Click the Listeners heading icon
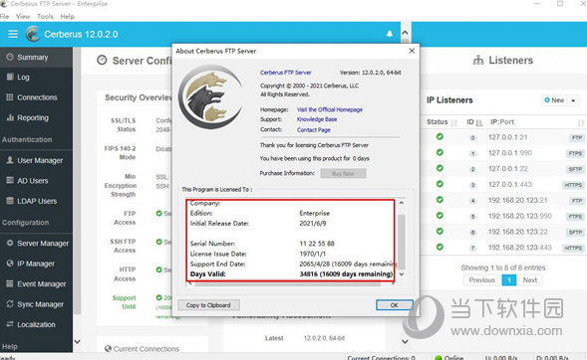Image resolution: width=587 pixels, height=360 pixels. [478, 60]
